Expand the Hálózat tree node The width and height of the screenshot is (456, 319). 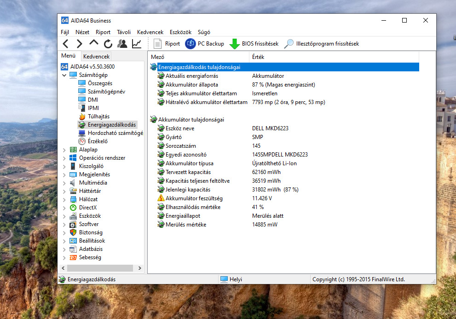(x=64, y=200)
